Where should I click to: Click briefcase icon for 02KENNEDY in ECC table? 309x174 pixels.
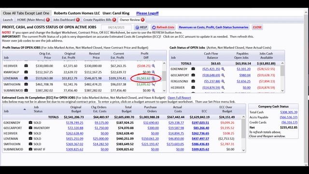point(30,122)
